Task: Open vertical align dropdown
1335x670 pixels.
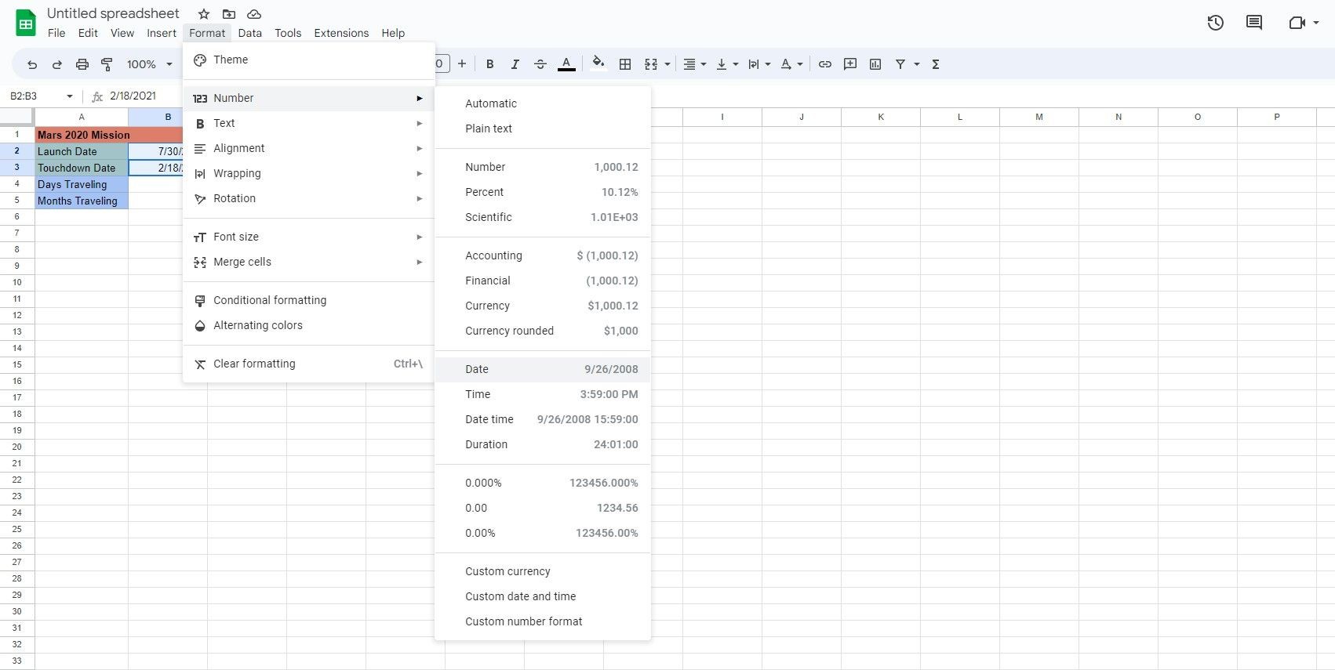Action: pyautogui.click(x=727, y=64)
